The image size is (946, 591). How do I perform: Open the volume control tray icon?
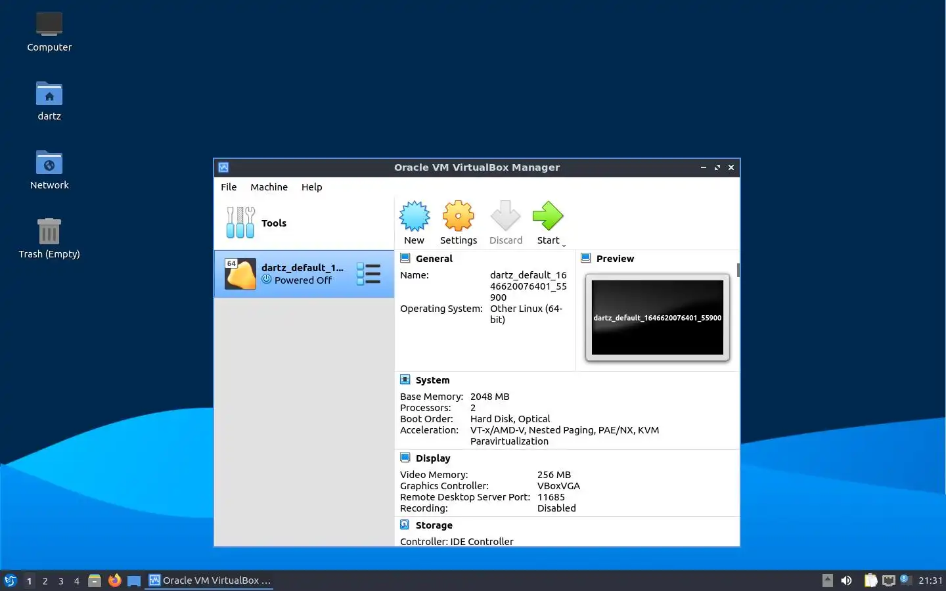[846, 580]
